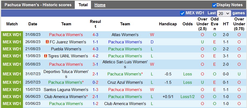Switch to the Home tab
247x108 pixels.
pos(100,5)
